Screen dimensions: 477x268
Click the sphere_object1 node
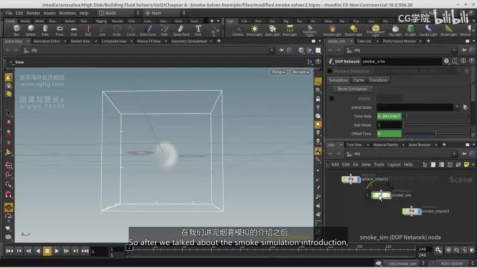pyautogui.click(x=351, y=179)
